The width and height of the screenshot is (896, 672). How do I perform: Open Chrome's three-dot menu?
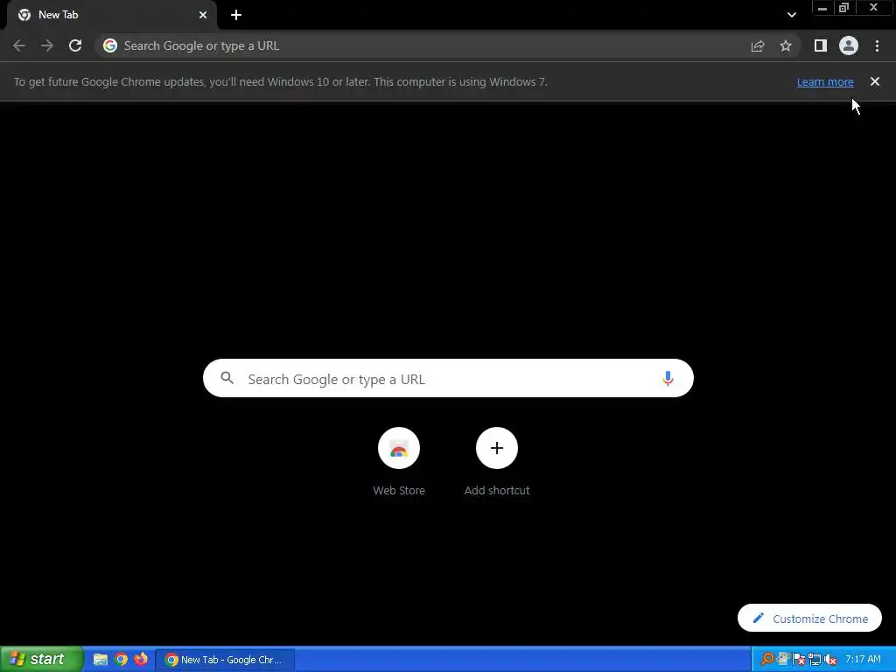[x=877, y=45]
